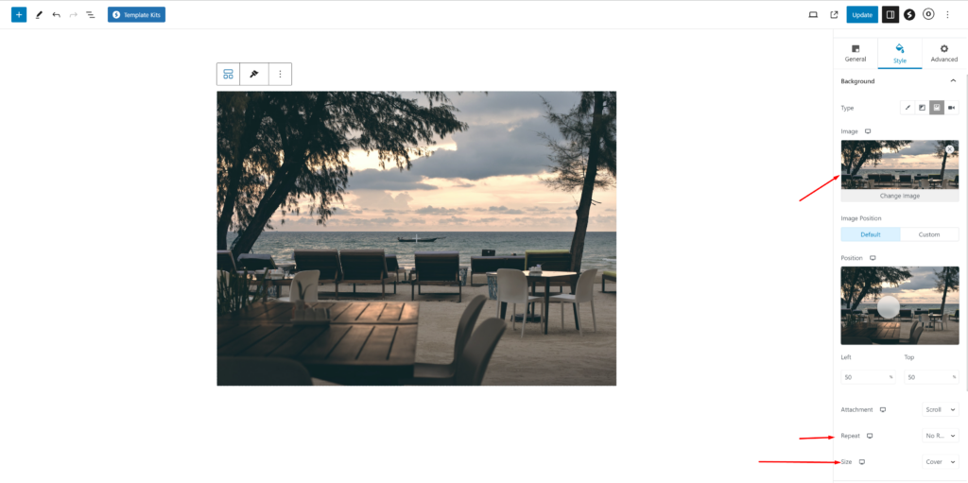Switch to the General tab
Image resolution: width=968 pixels, height=483 pixels.
(x=855, y=53)
